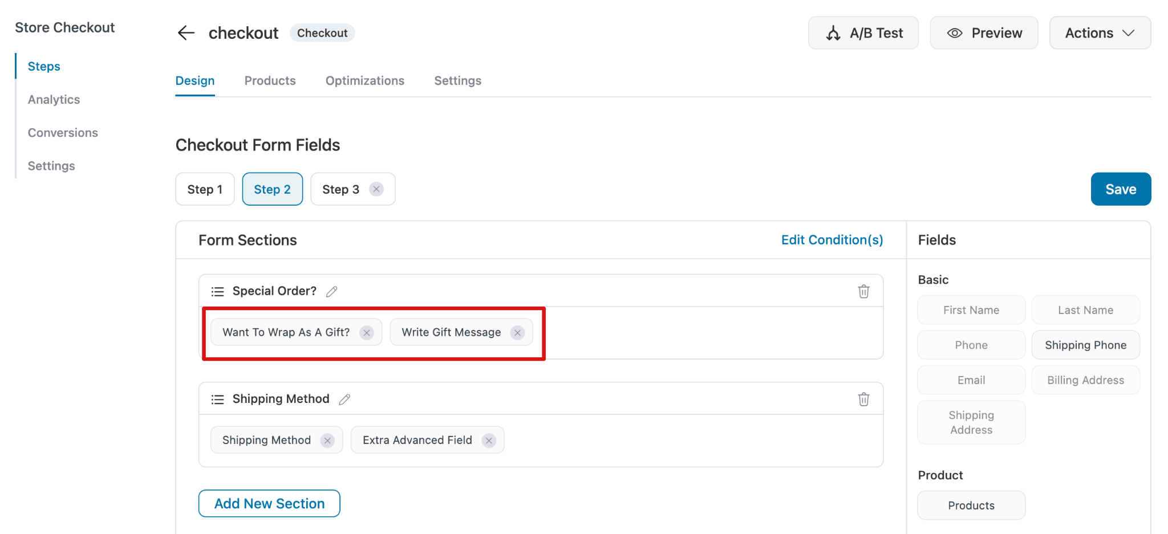Screen dimensions: 1168x534
Task: Open the A/B Test option
Action: pyautogui.click(x=863, y=33)
